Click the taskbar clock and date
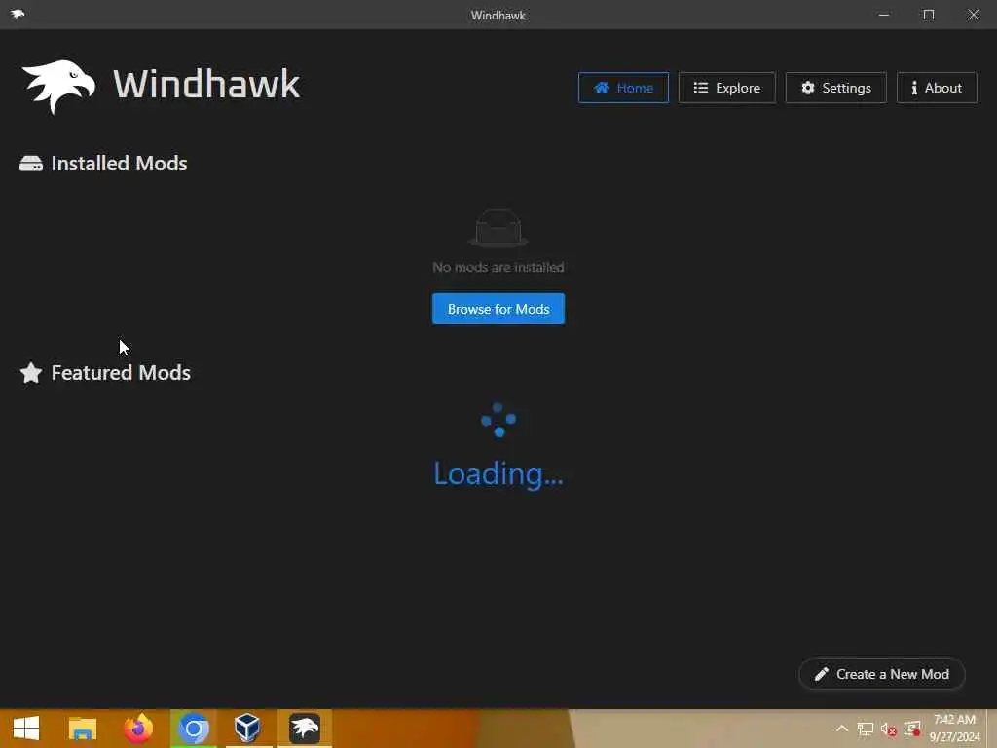Screen dimensions: 997x748 [x=954, y=729]
